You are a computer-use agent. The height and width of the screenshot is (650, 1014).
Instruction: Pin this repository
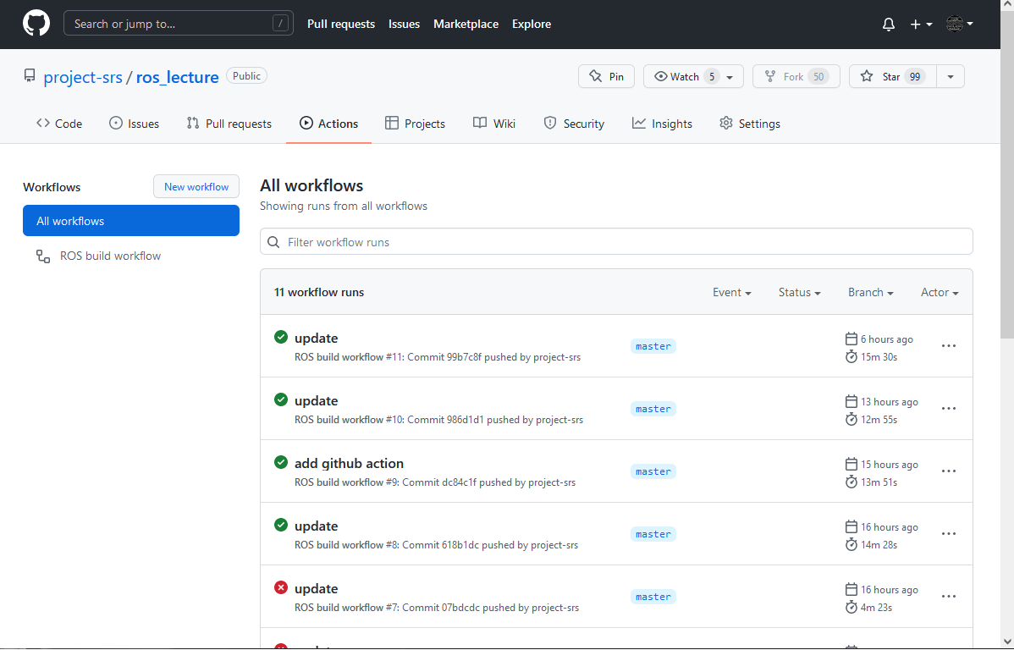point(606,76)
